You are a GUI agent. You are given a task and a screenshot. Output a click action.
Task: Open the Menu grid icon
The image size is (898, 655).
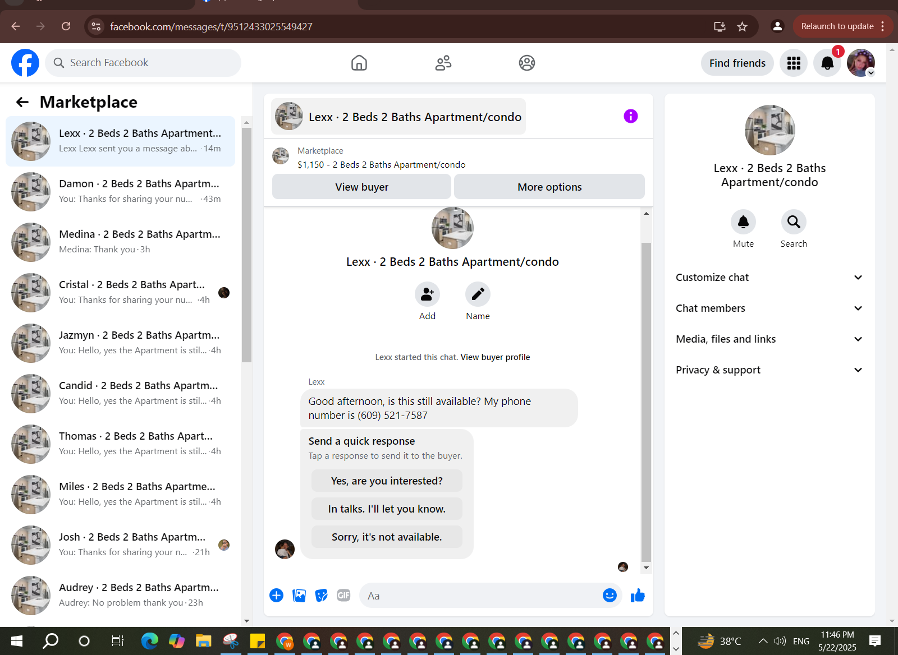794,63
